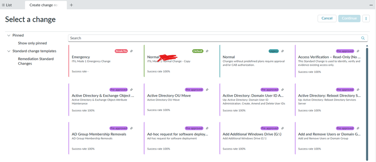376x162 pixels.
Task: Pin Add and Remove Users or Domain card
Action: 358,128
